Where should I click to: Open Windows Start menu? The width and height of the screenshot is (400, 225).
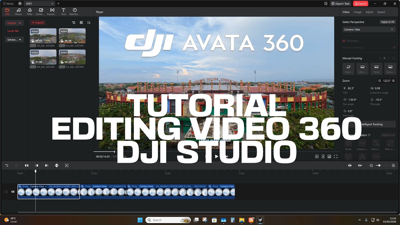(x=140, y=220)
